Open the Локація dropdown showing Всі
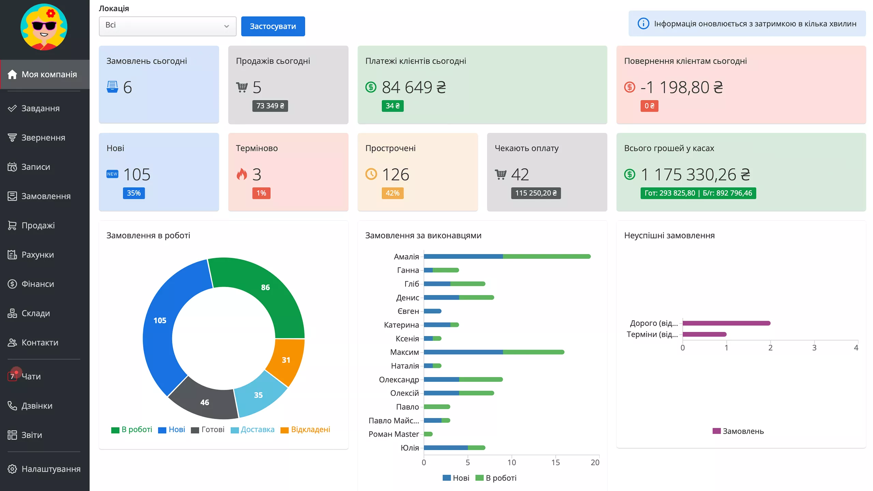Screen dimensions: 873x491 tap(167, 26)
